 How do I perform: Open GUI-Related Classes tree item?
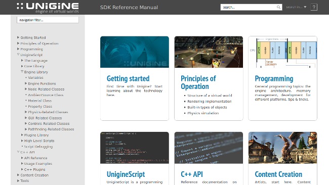(45, 118)
